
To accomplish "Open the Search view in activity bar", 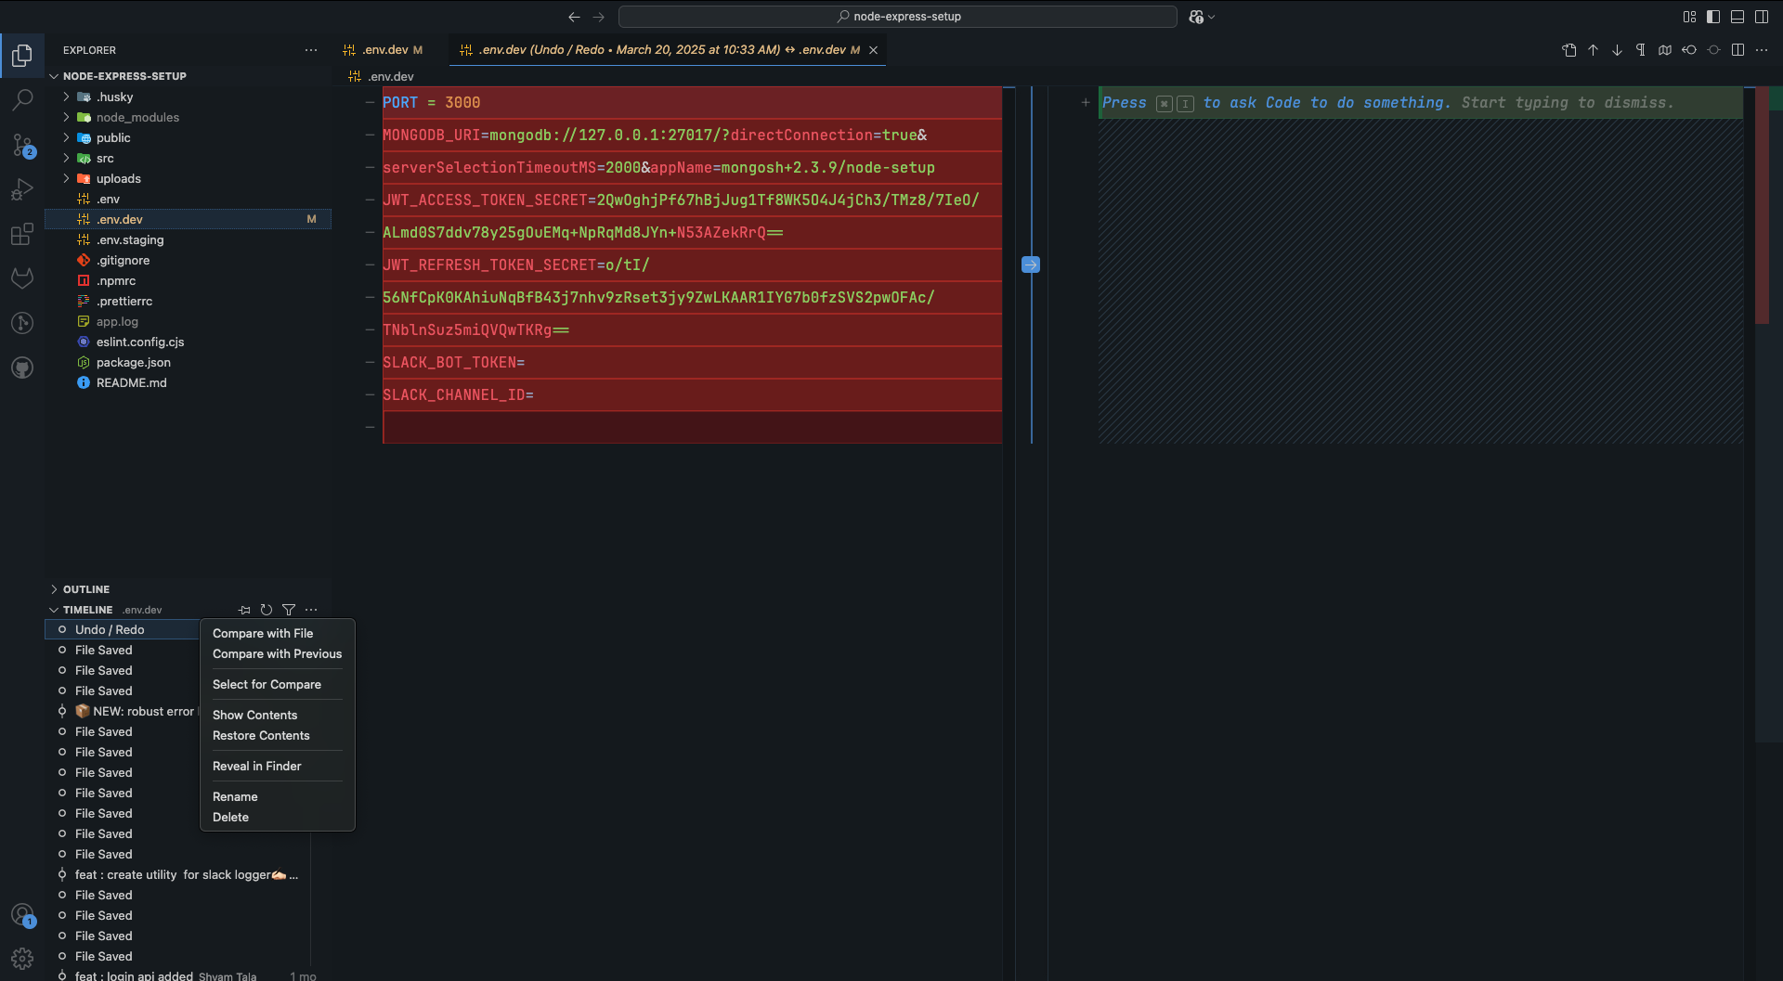I will click(x=22, y=99).
